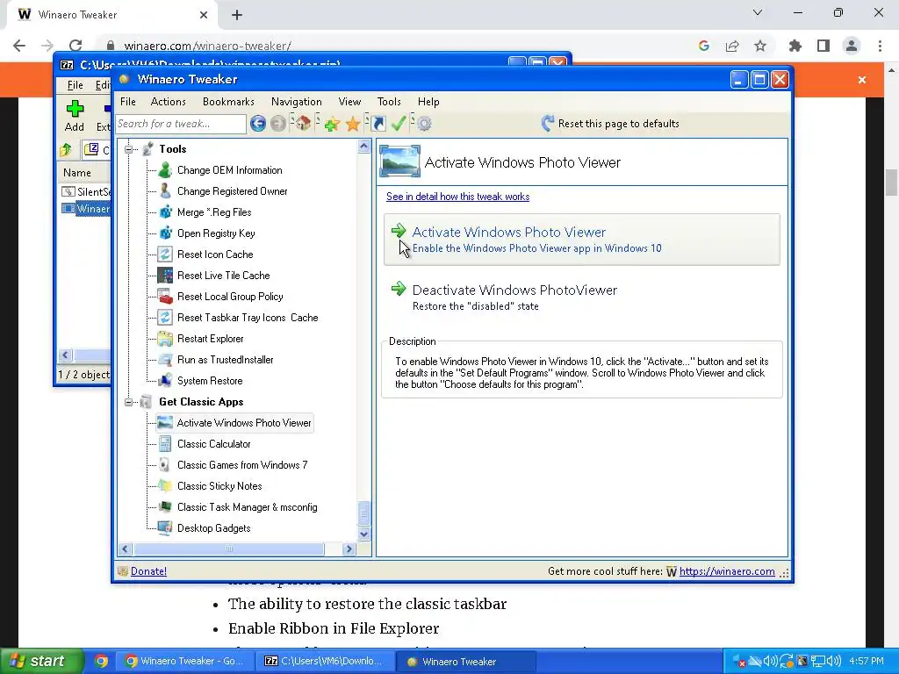
Task: Click the grey Forward navigation arrow
Action: tap(278, 123)
